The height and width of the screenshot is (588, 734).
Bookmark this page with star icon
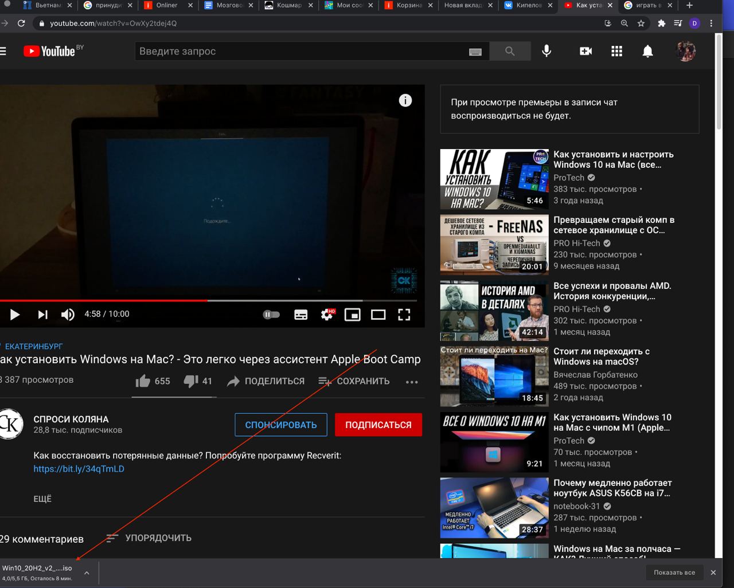point(641,23)
